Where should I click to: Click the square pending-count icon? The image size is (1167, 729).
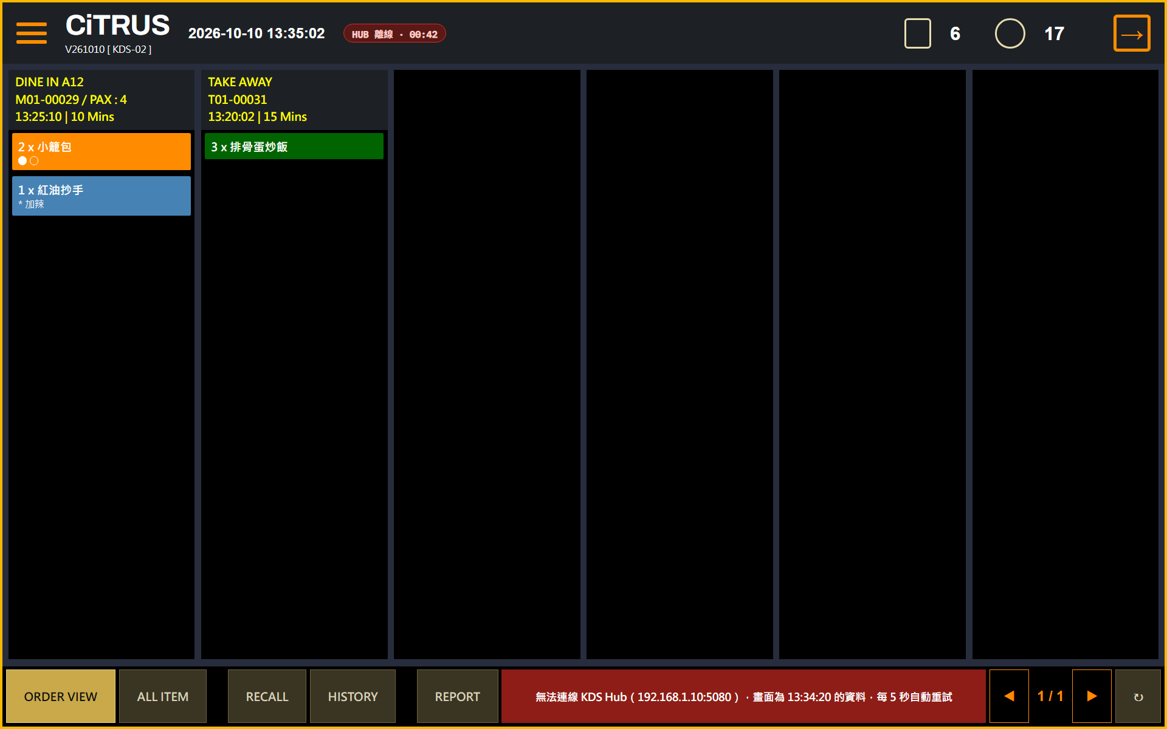tap(917, 33)
